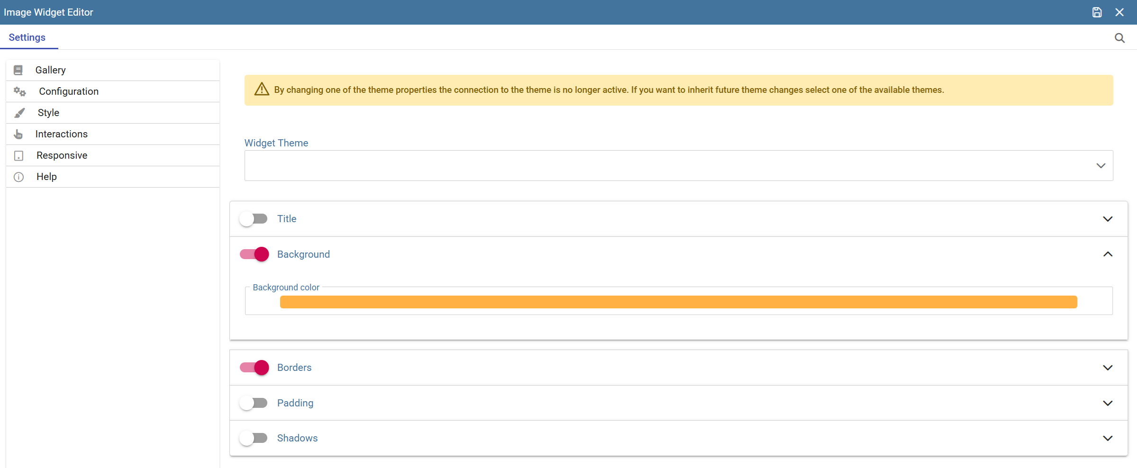Click the Title section label
Image resolution: width=1137 pixels, height=468 pixels.
(x=287, y=219)
